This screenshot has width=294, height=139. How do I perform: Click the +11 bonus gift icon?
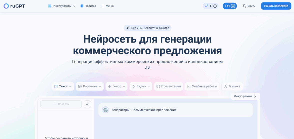[233, 6]
